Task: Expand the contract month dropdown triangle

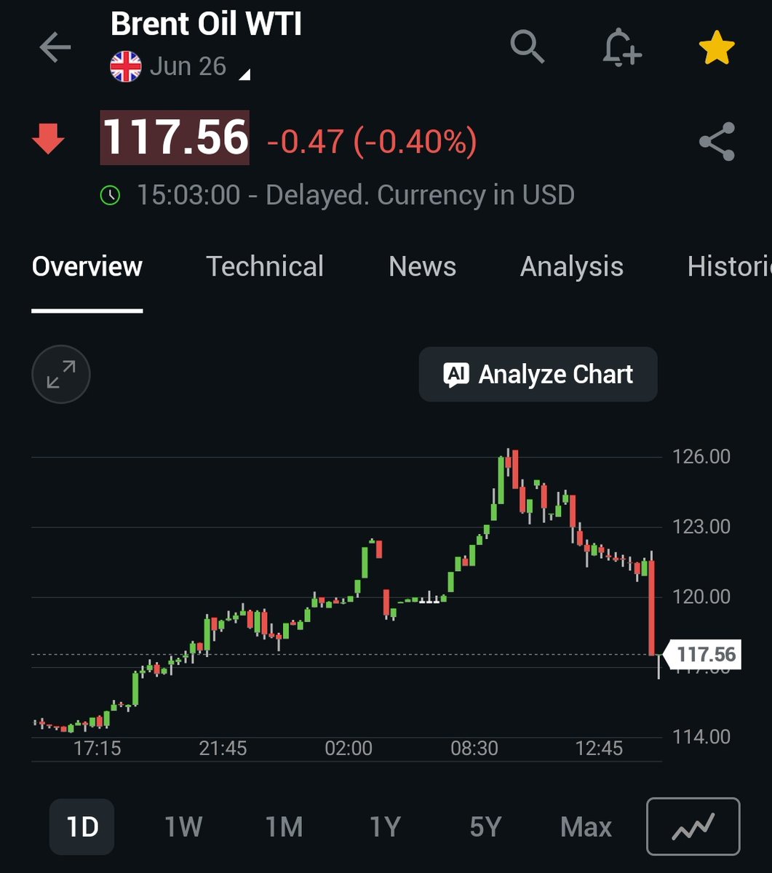Action: pos(245,74)
